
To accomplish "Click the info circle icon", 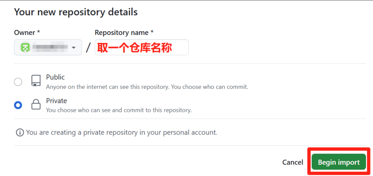I will coord(20,132).
